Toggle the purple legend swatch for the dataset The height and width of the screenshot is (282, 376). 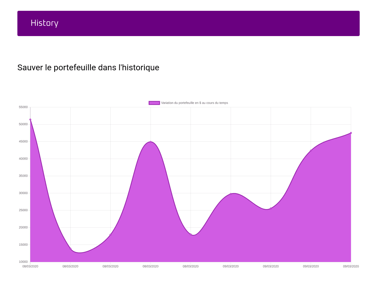154,103
